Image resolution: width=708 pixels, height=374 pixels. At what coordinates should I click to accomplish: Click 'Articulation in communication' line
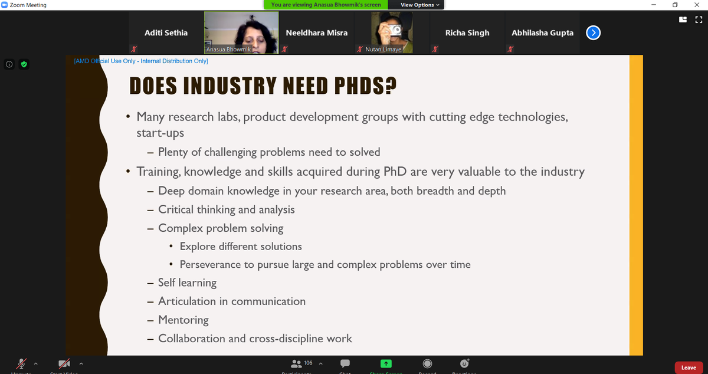tap(232, 301)
